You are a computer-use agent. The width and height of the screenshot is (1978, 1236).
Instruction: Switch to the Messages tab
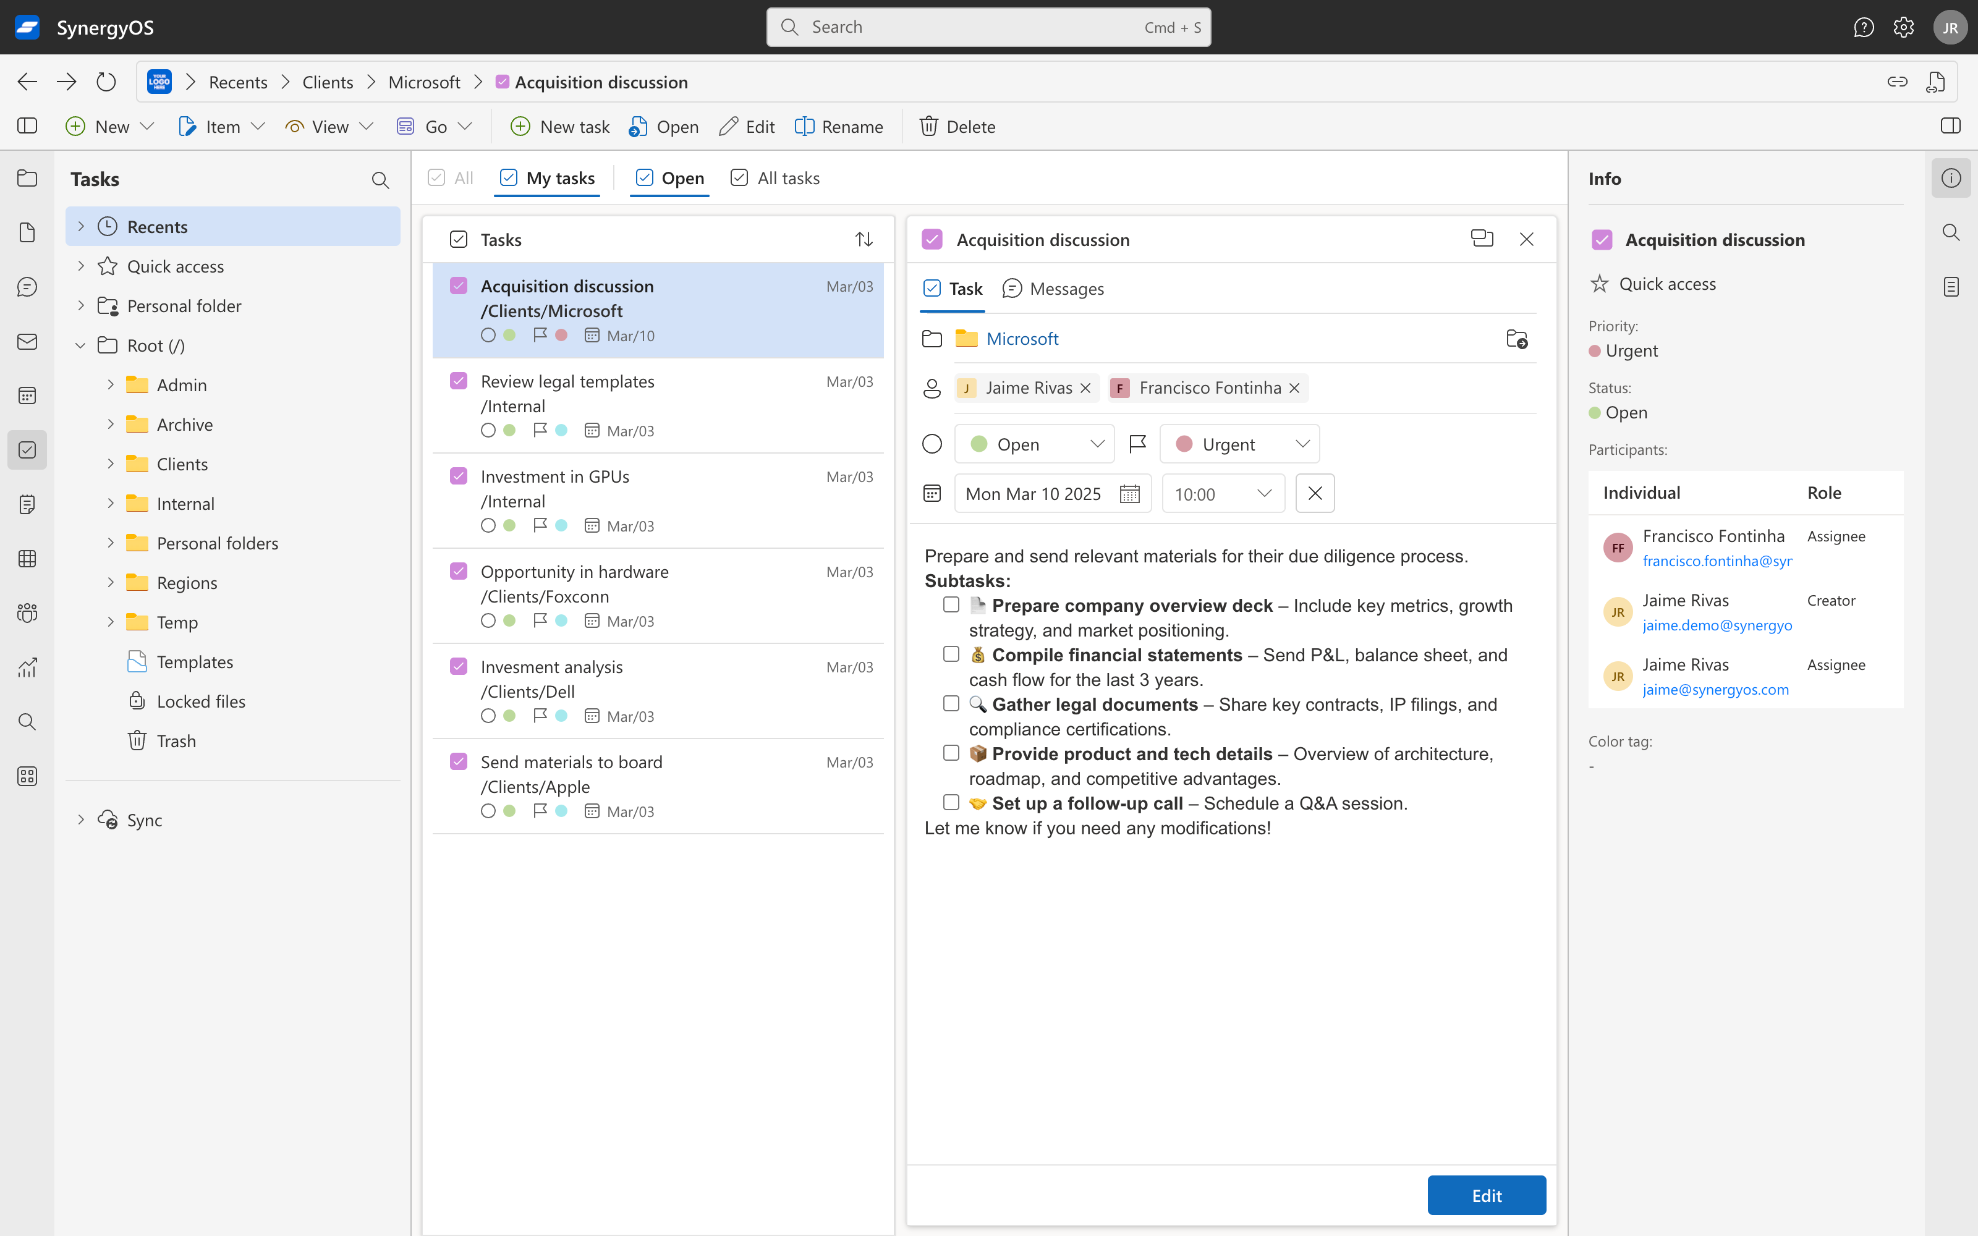[x=1053, y=289]
